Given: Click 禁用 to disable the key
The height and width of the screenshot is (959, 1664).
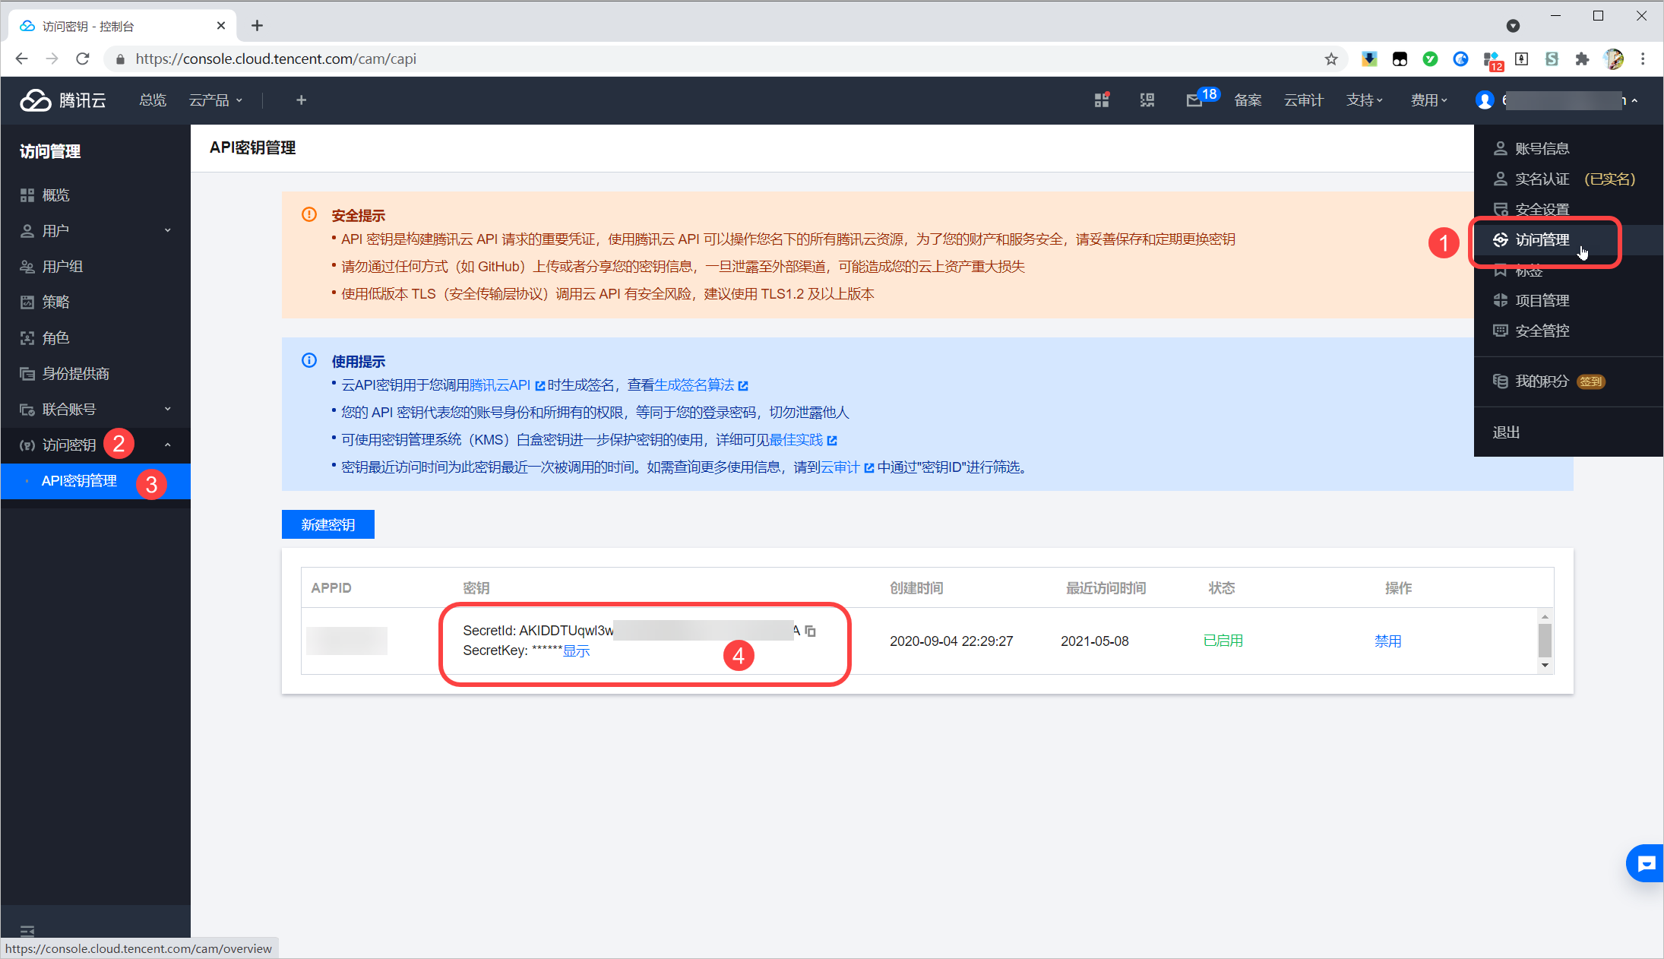Looking at the screenshot, I should (x=1387, y=641).
